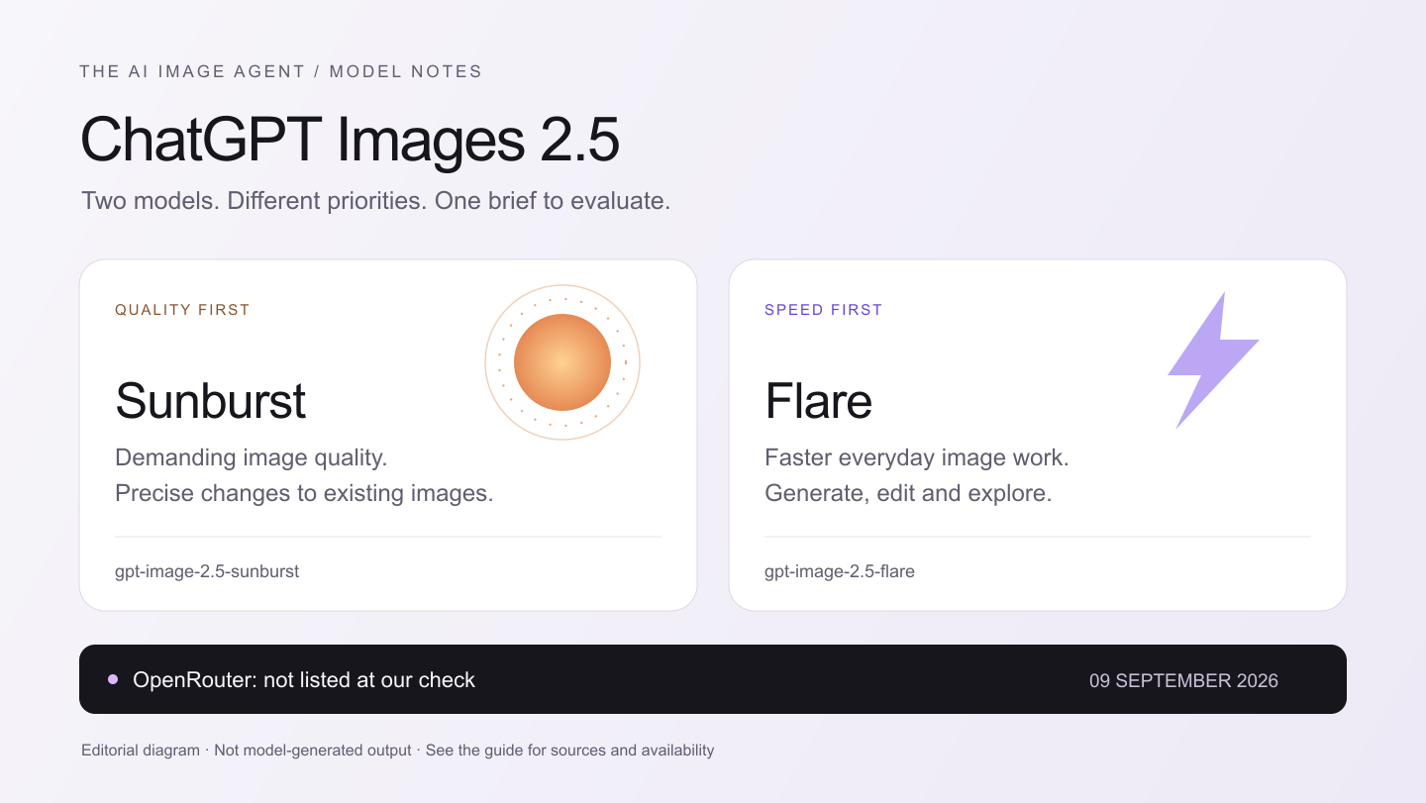Click the 'Two models' subtitle line
The height and width of the screenshot is (803, 1426).
point(376,201)
